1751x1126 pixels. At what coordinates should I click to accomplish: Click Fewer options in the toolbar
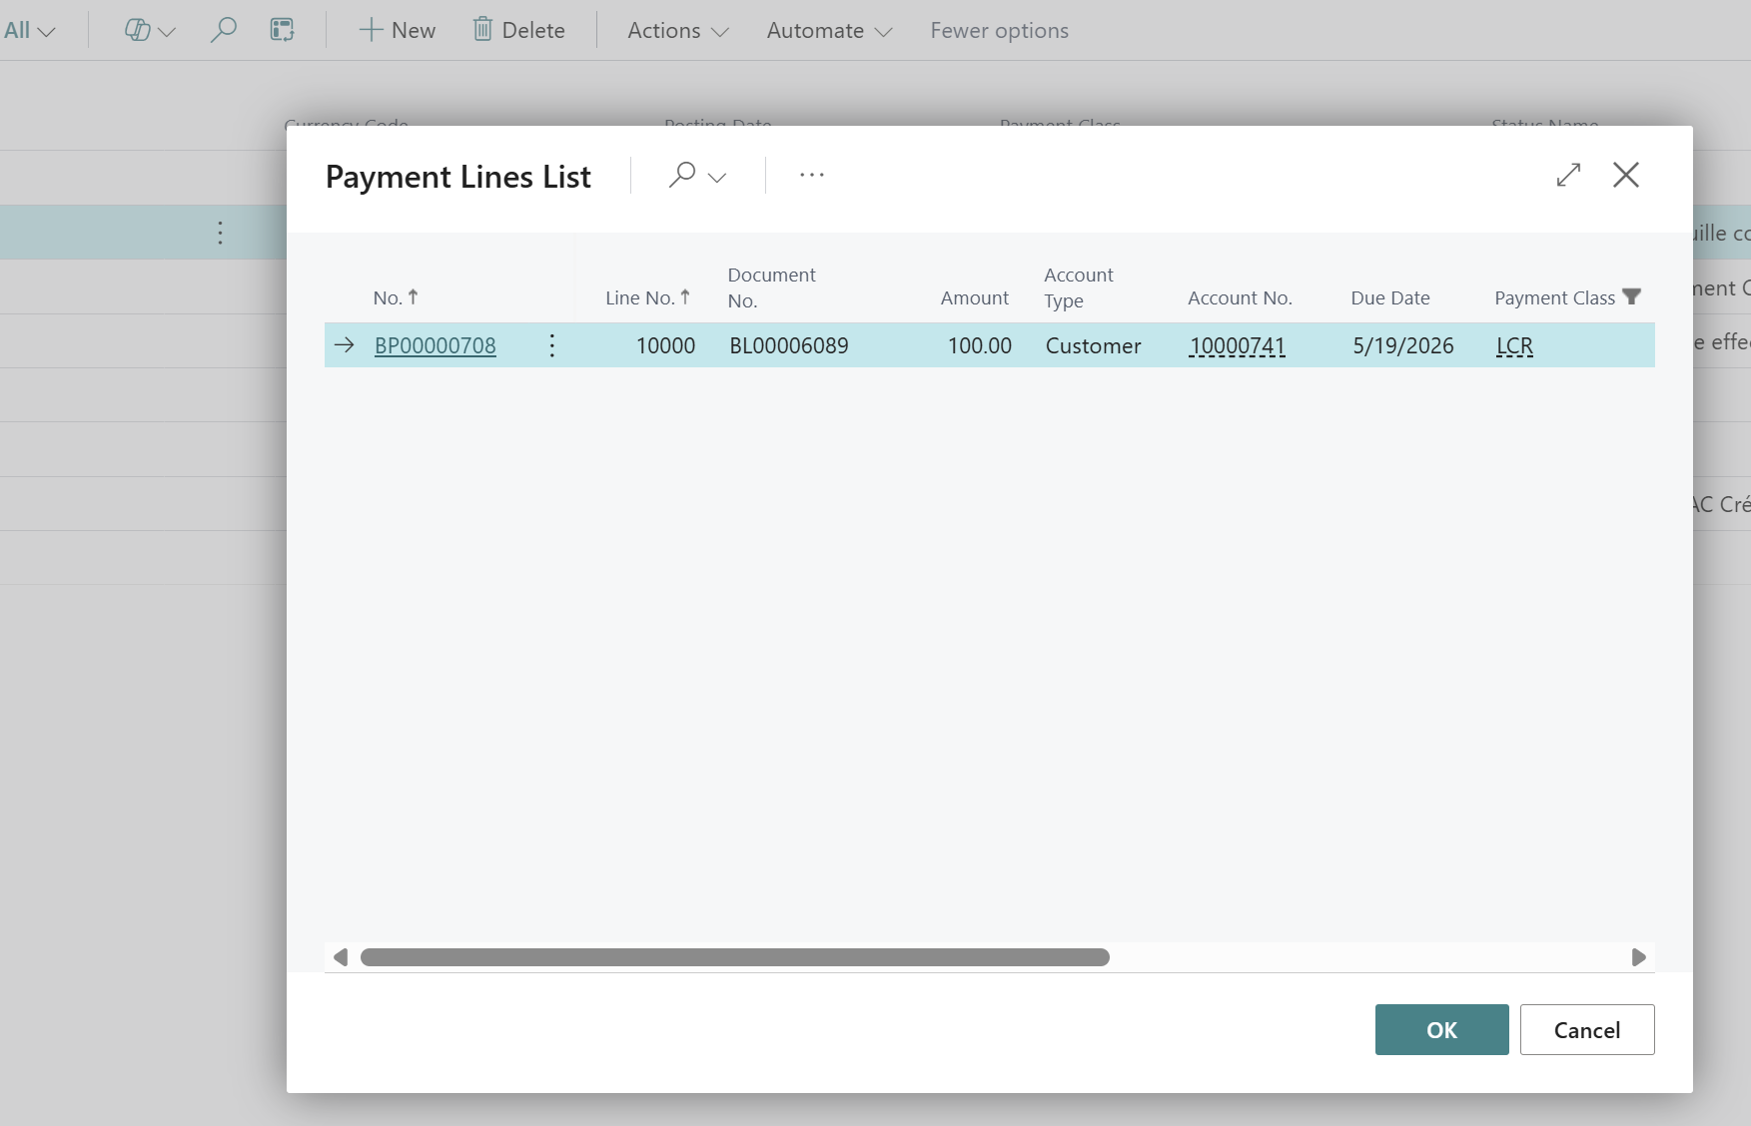pyautogui.click(x=999, y=30)
